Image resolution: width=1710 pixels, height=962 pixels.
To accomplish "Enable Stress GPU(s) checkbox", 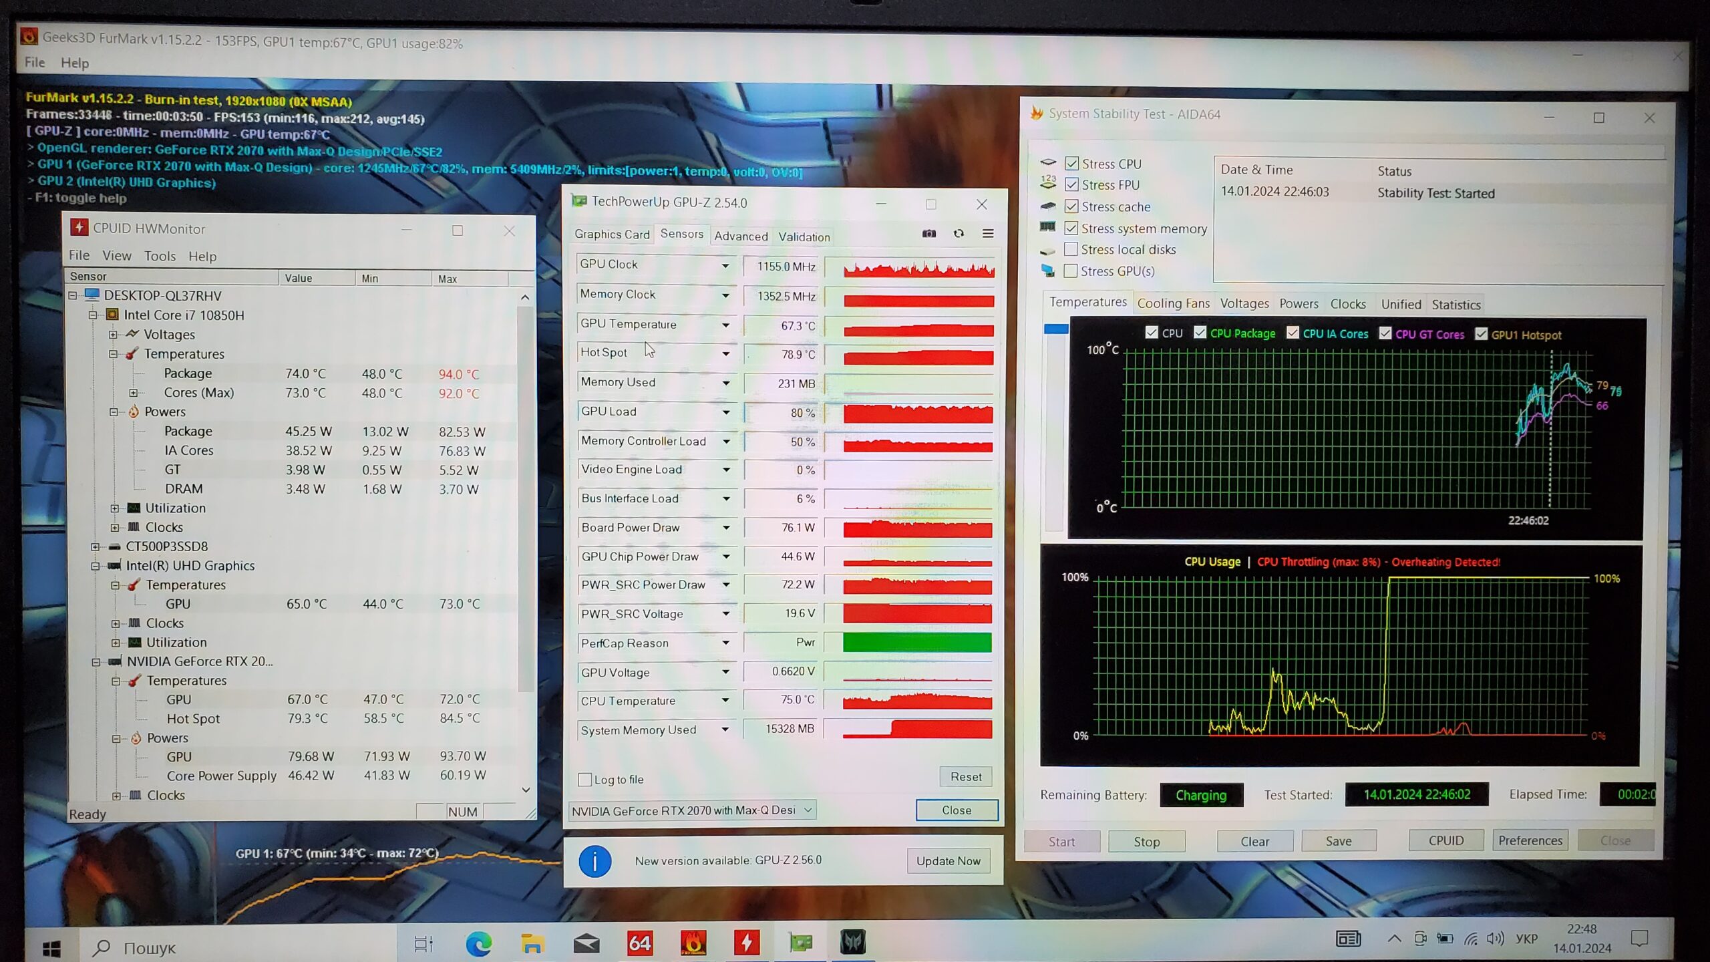I will click(x=1071, y=271).
